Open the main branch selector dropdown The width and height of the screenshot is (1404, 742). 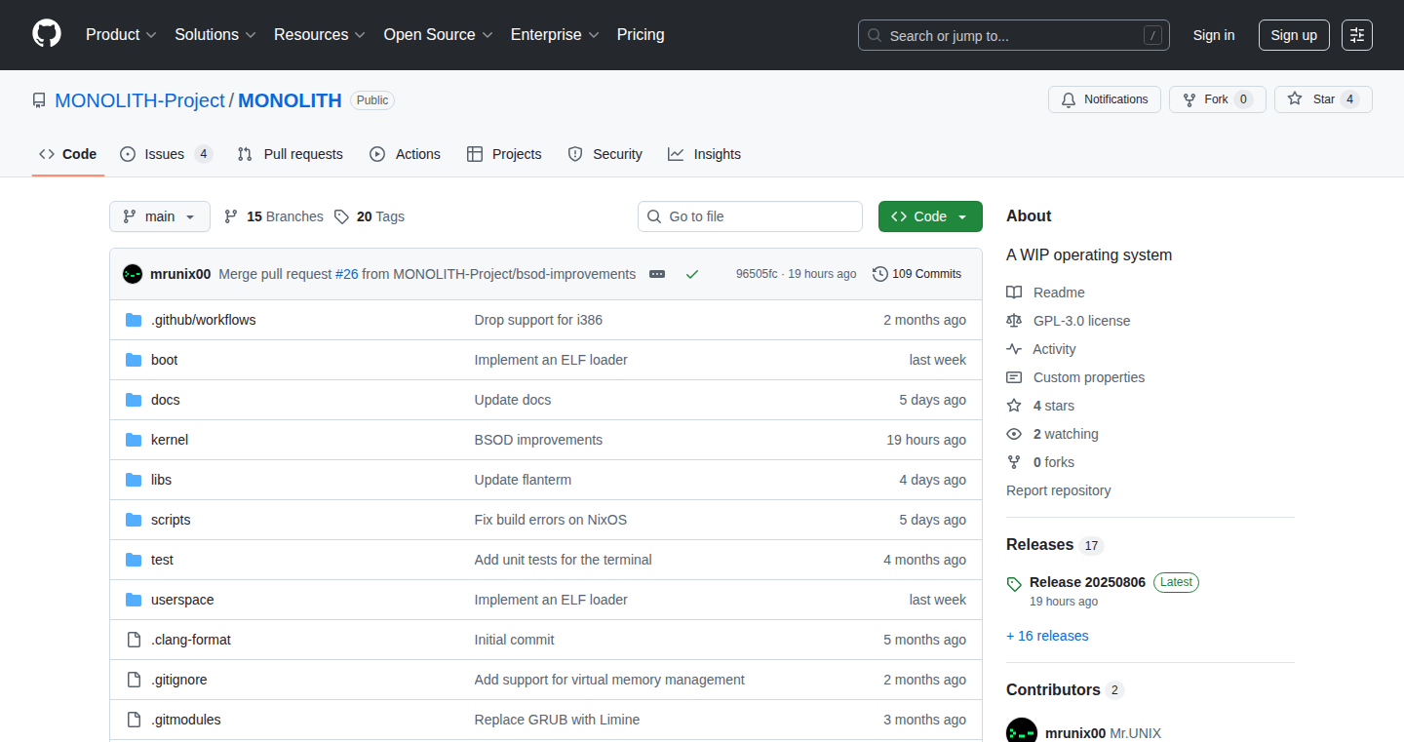pyautogui.click(x=160, y=216)
